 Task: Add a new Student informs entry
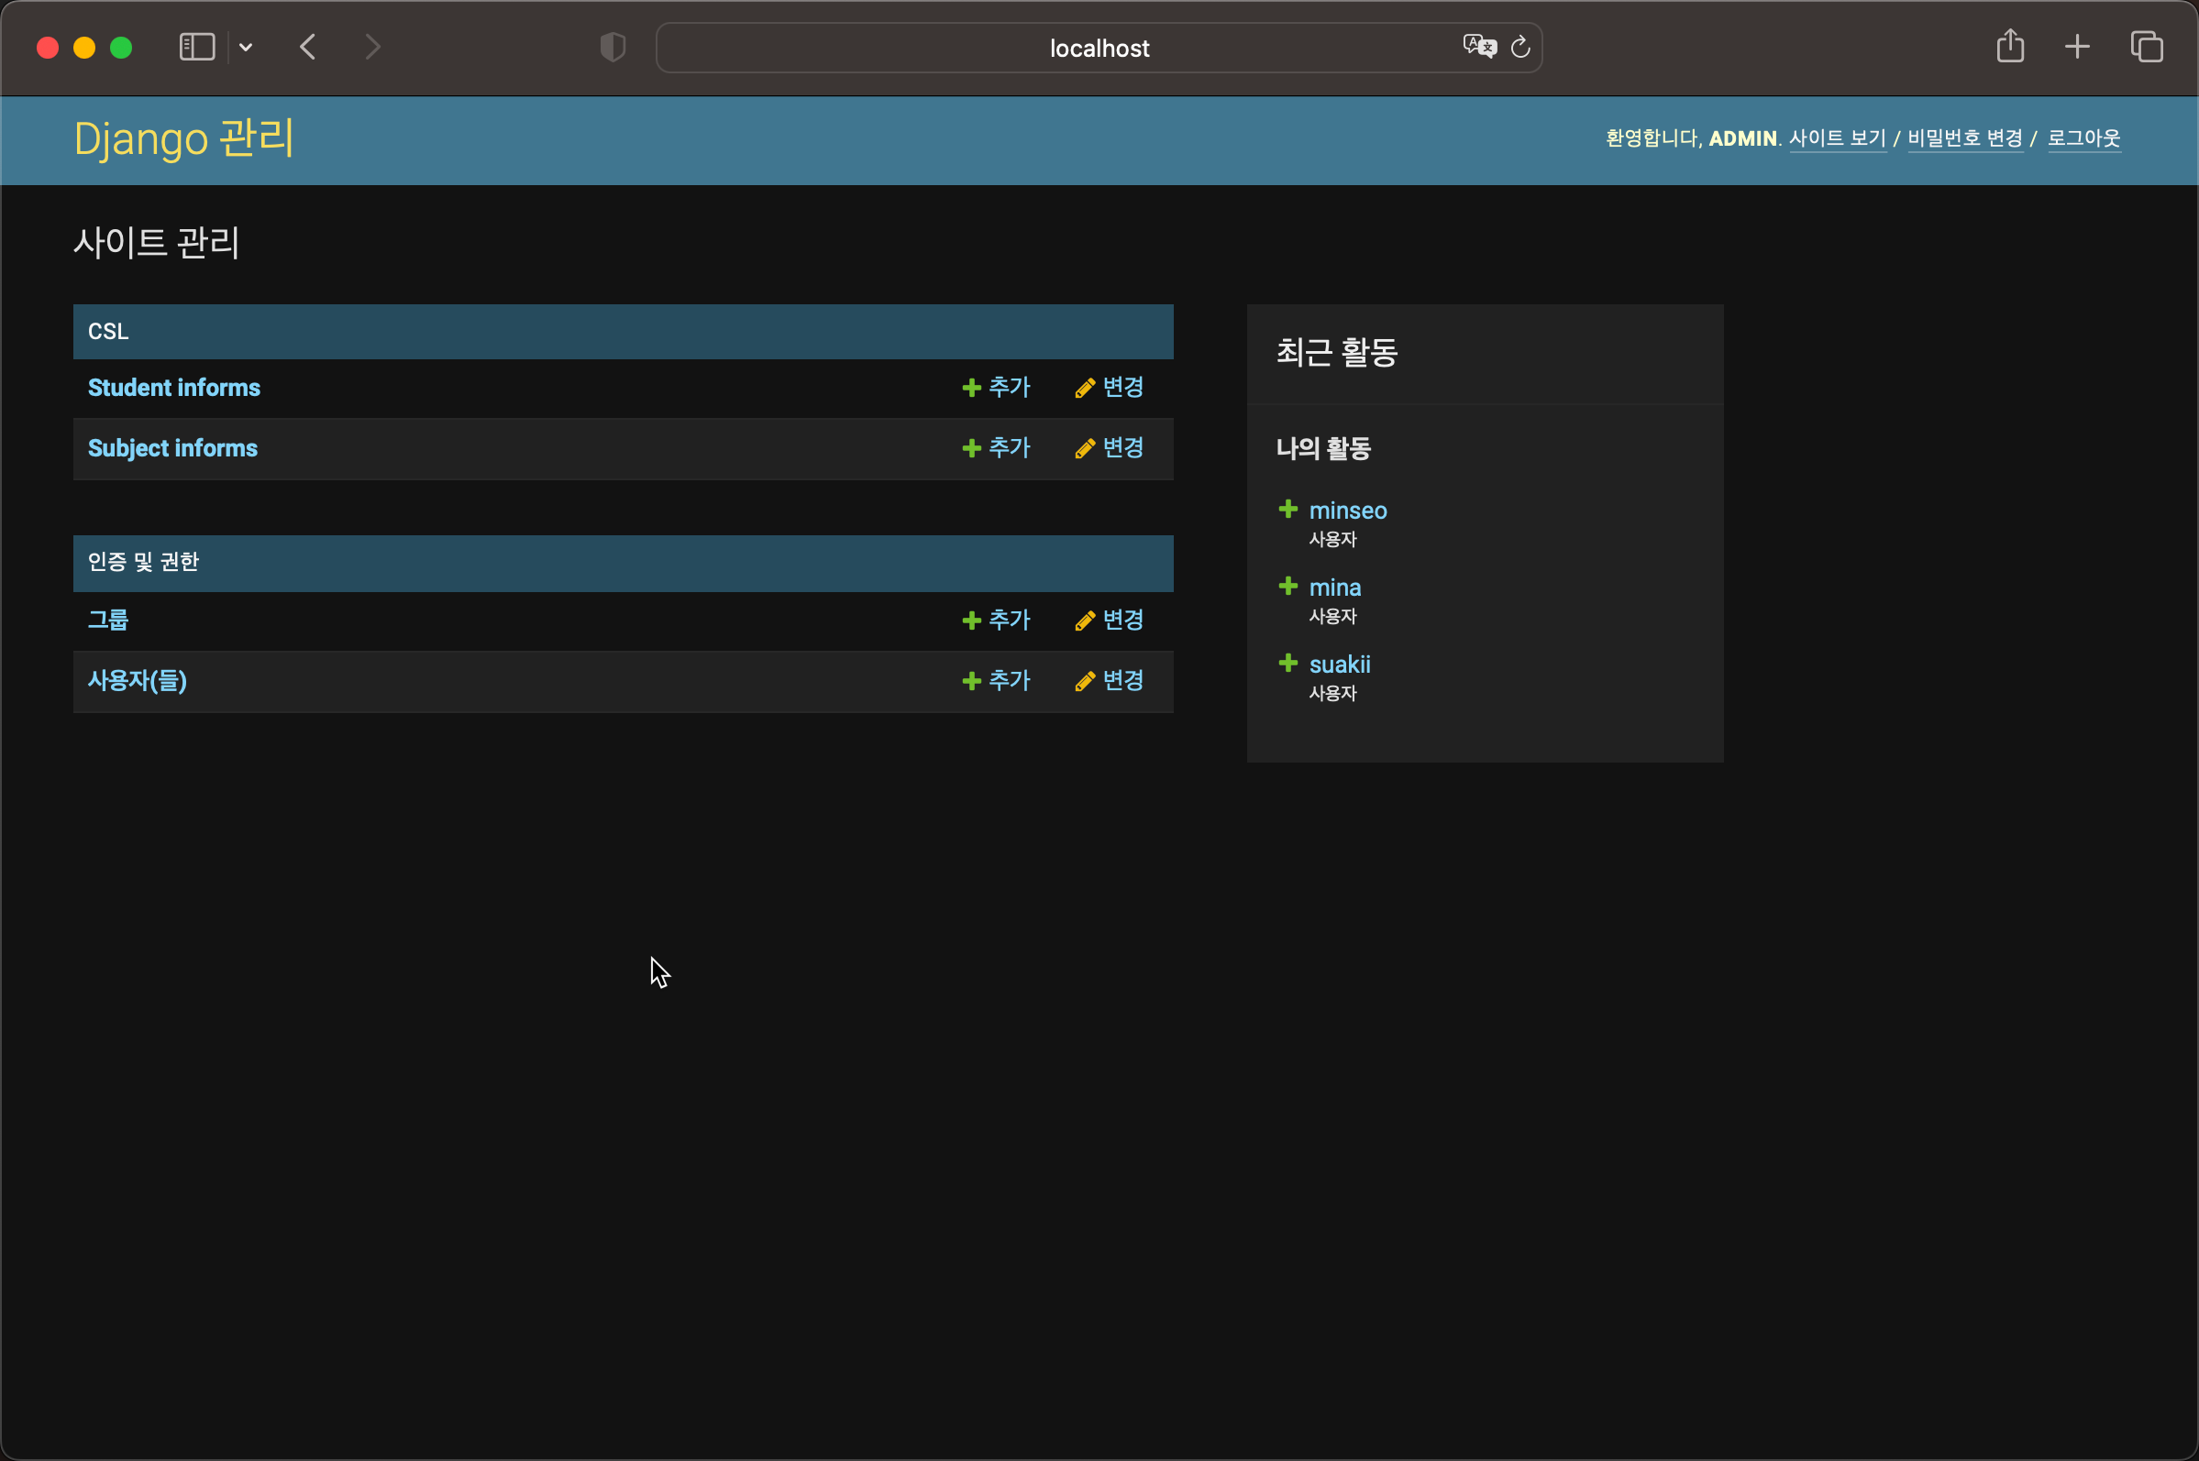(997, 388)
